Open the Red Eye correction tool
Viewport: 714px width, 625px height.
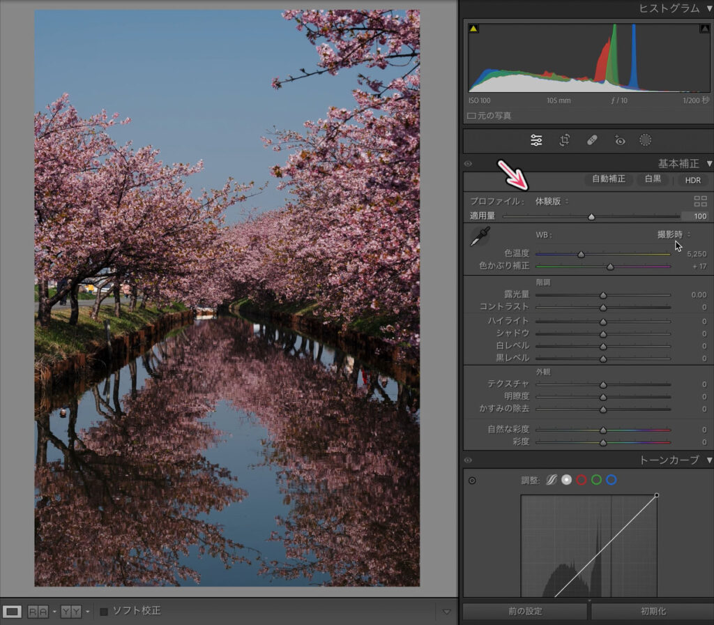click(x=619, y=140)
